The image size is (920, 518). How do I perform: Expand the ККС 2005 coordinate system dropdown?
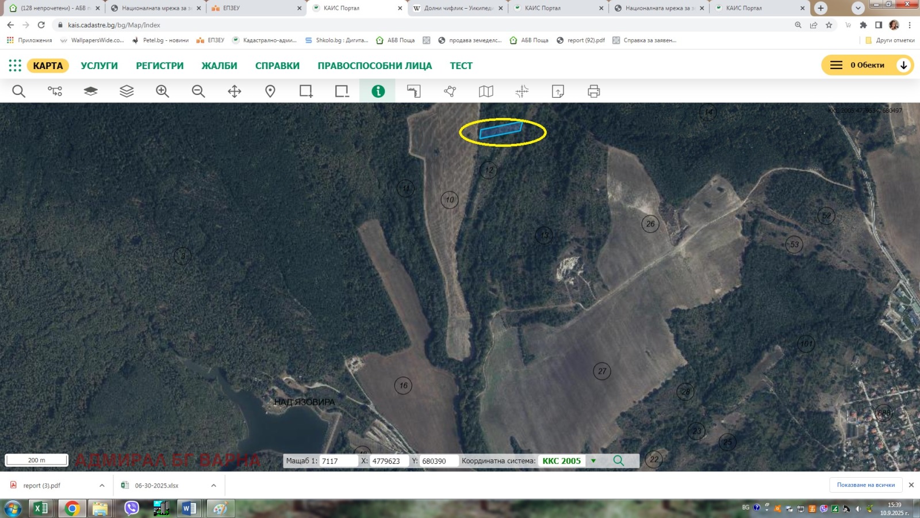593,461
